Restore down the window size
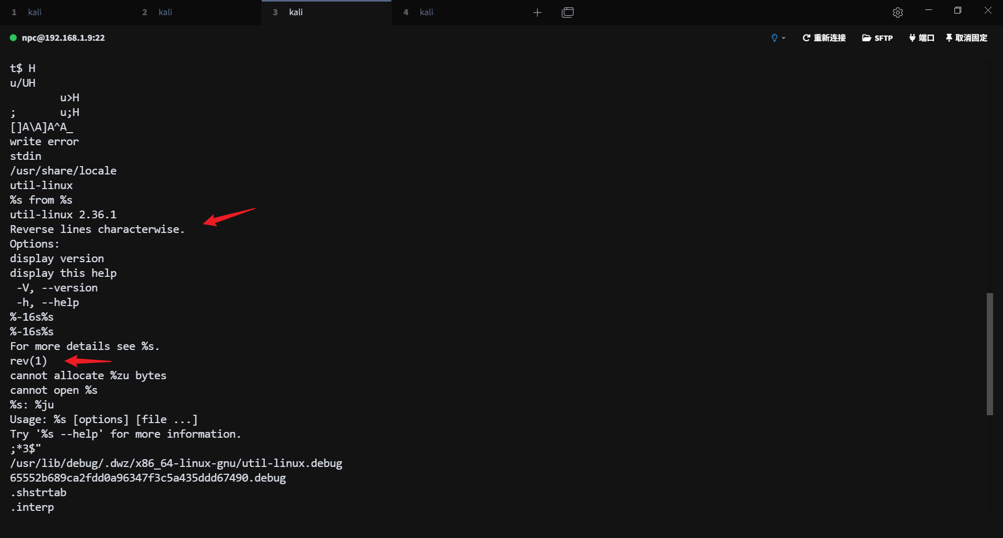The width and height of the screenshot is (1003, 538). [958, 10]
